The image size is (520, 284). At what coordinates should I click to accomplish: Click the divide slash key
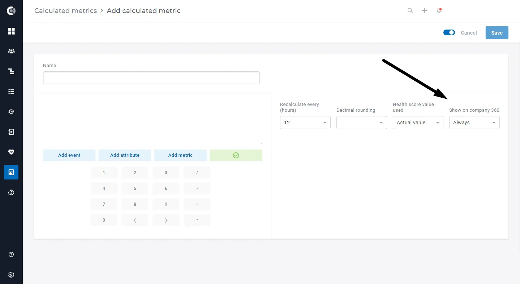click(x=197, y=173)
